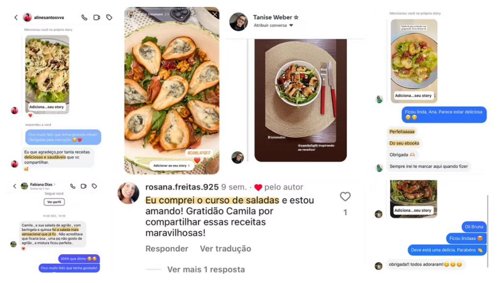
Task: Tap tag icon in Fabiana Dias chat
Action: 94,186
